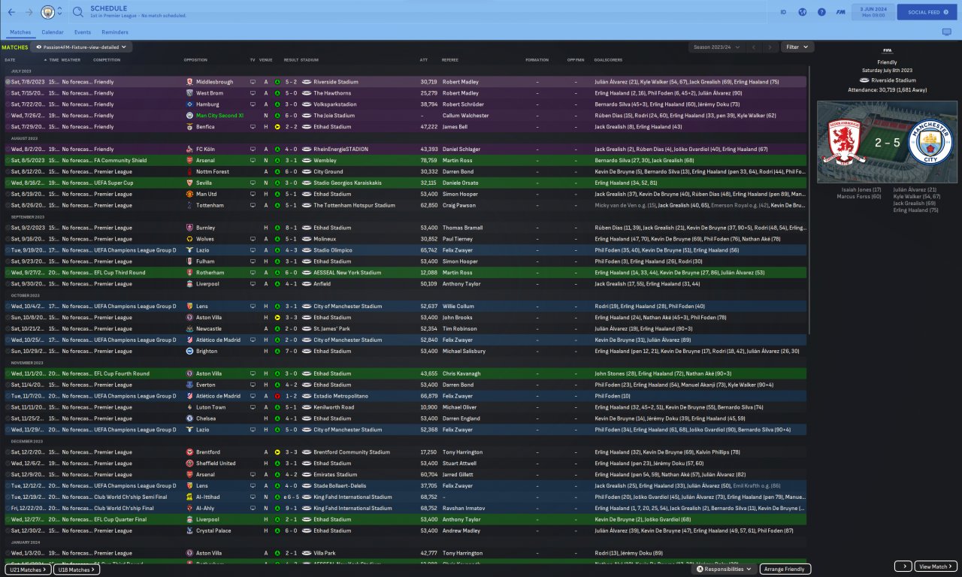The height and width of the screenshot is (577, 962).
Task: Click FC Köln opposition name
Action: 205,150
